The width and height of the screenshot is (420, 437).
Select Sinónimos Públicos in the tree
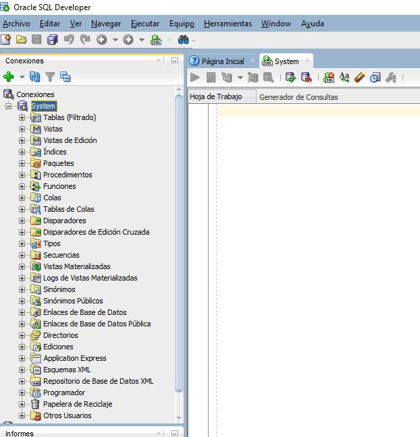(73, 301)
